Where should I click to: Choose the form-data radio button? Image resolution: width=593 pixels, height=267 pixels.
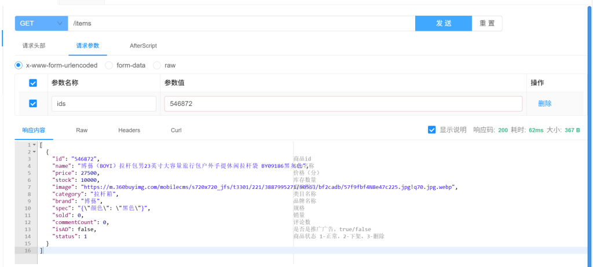pos(109,65)
